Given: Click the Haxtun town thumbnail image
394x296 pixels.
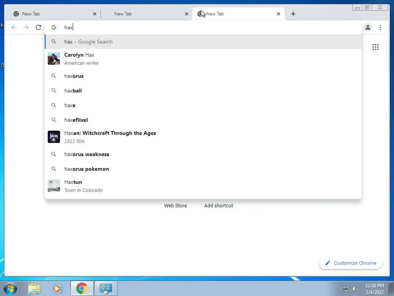Looking at the screenshot, I should pyautogui.click(x=54, y=186).
